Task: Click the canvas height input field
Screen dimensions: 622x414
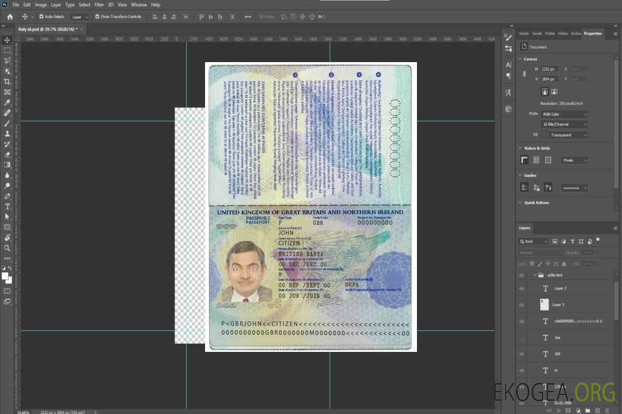Action: pos(550,79)
